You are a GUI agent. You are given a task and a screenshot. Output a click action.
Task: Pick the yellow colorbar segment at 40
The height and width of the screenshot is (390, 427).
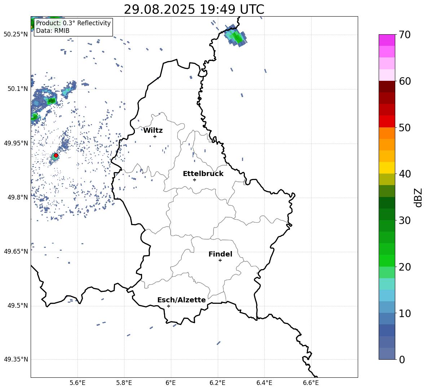[x=387, y=168]
